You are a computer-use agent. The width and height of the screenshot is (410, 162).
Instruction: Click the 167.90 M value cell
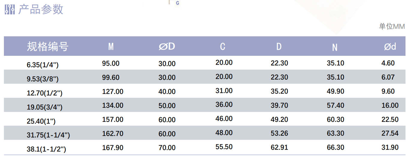[113, 148]
